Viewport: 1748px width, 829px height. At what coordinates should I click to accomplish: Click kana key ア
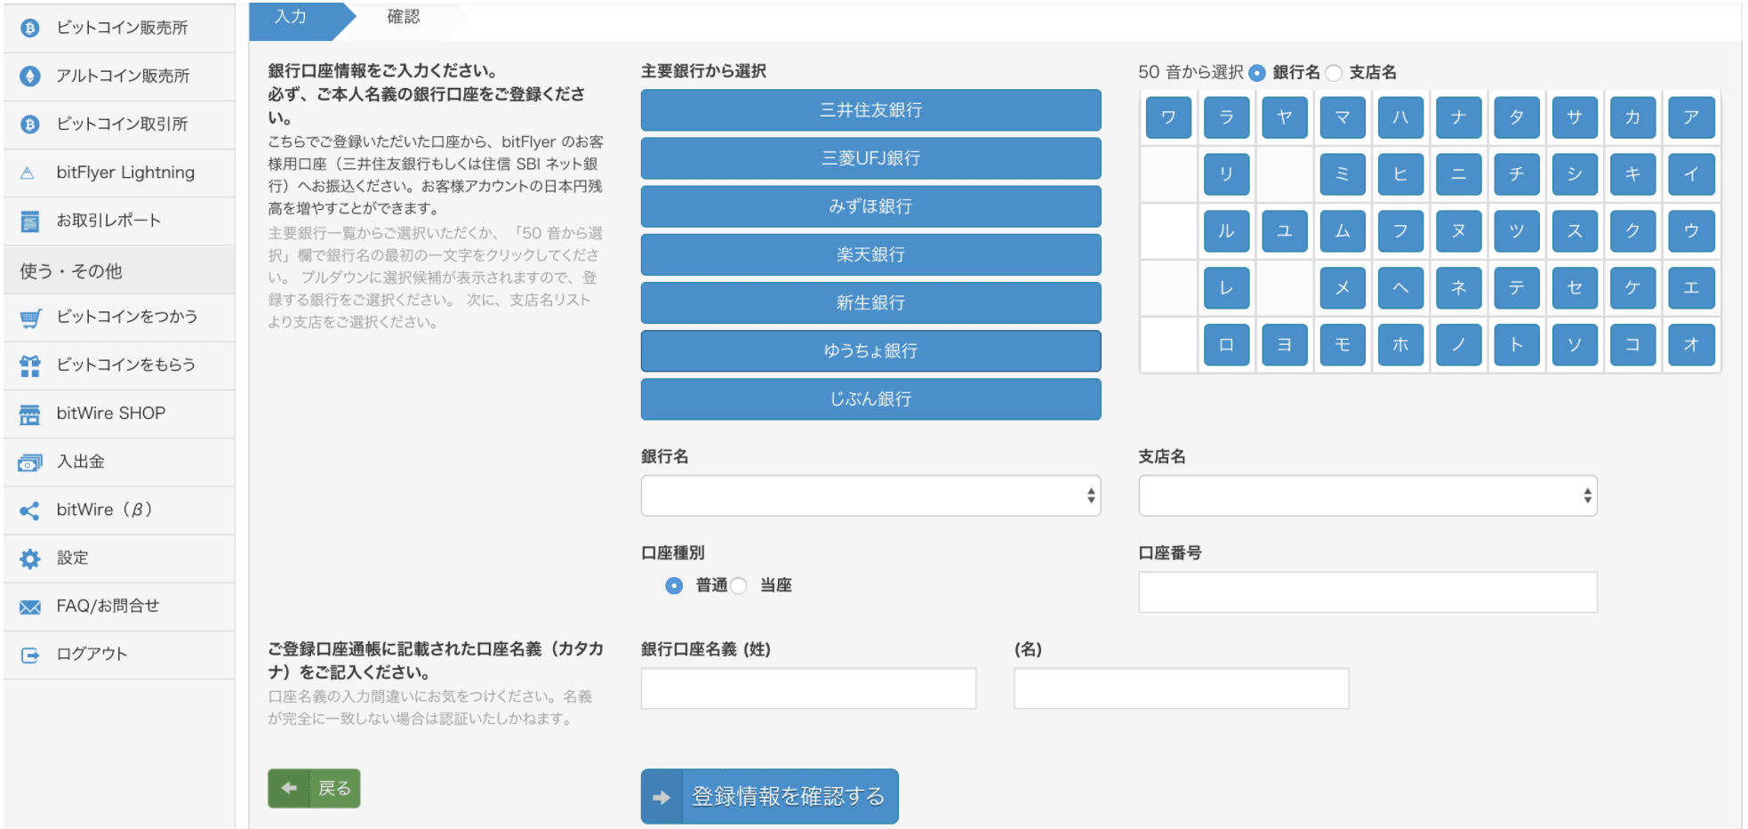(1691, 117)
